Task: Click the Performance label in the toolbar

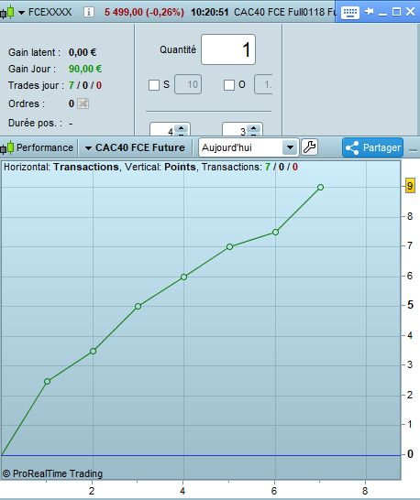Action: tap(45, 147)
